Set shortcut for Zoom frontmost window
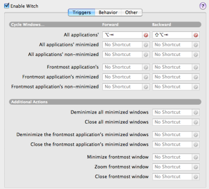Screen dimensions: 209x189 point(172,166)
